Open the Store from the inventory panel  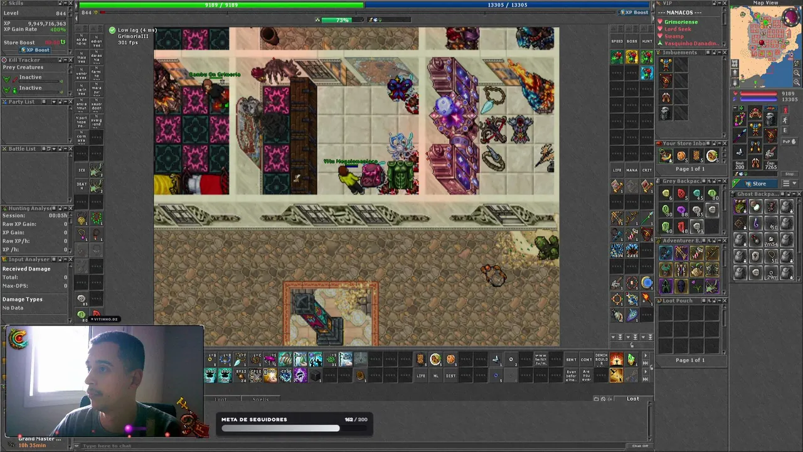coord(756,184)
